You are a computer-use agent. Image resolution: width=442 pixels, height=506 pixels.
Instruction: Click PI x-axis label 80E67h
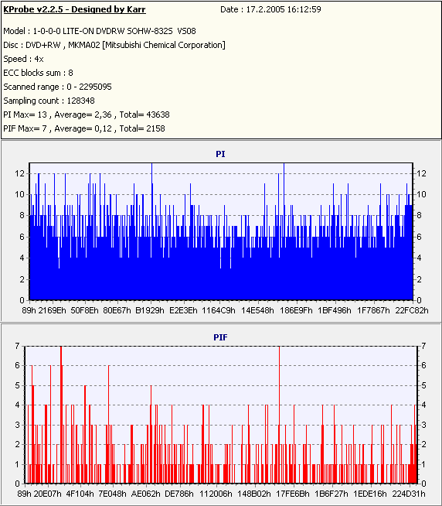coord(117,310)
